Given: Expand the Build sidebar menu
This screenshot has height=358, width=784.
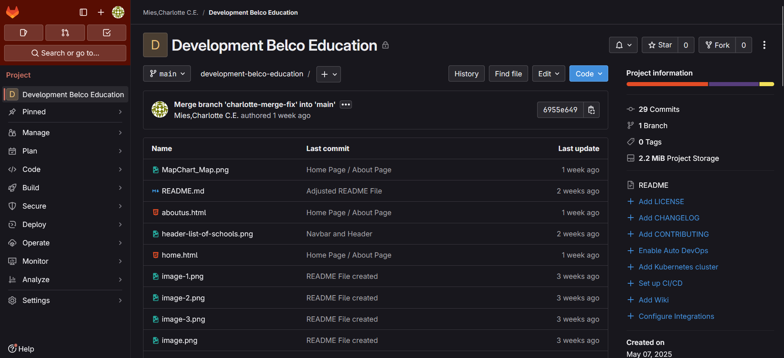Looking at the screenshot, I should click(x=65, y=188).
